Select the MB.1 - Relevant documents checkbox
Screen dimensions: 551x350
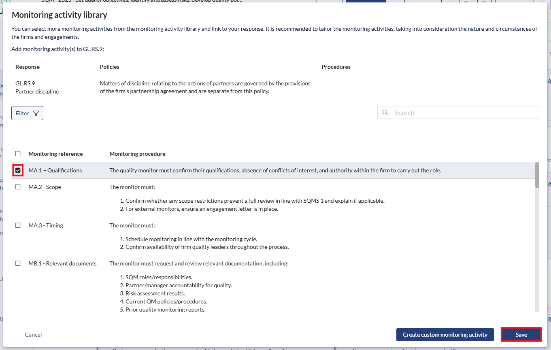(x=18, y=263)
